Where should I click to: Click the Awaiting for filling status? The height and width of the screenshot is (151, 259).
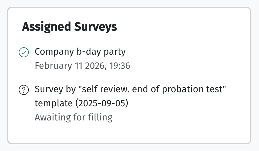coord(73,118)
